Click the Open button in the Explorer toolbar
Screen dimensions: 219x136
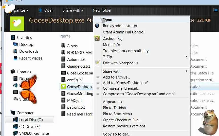pos(46,10)
